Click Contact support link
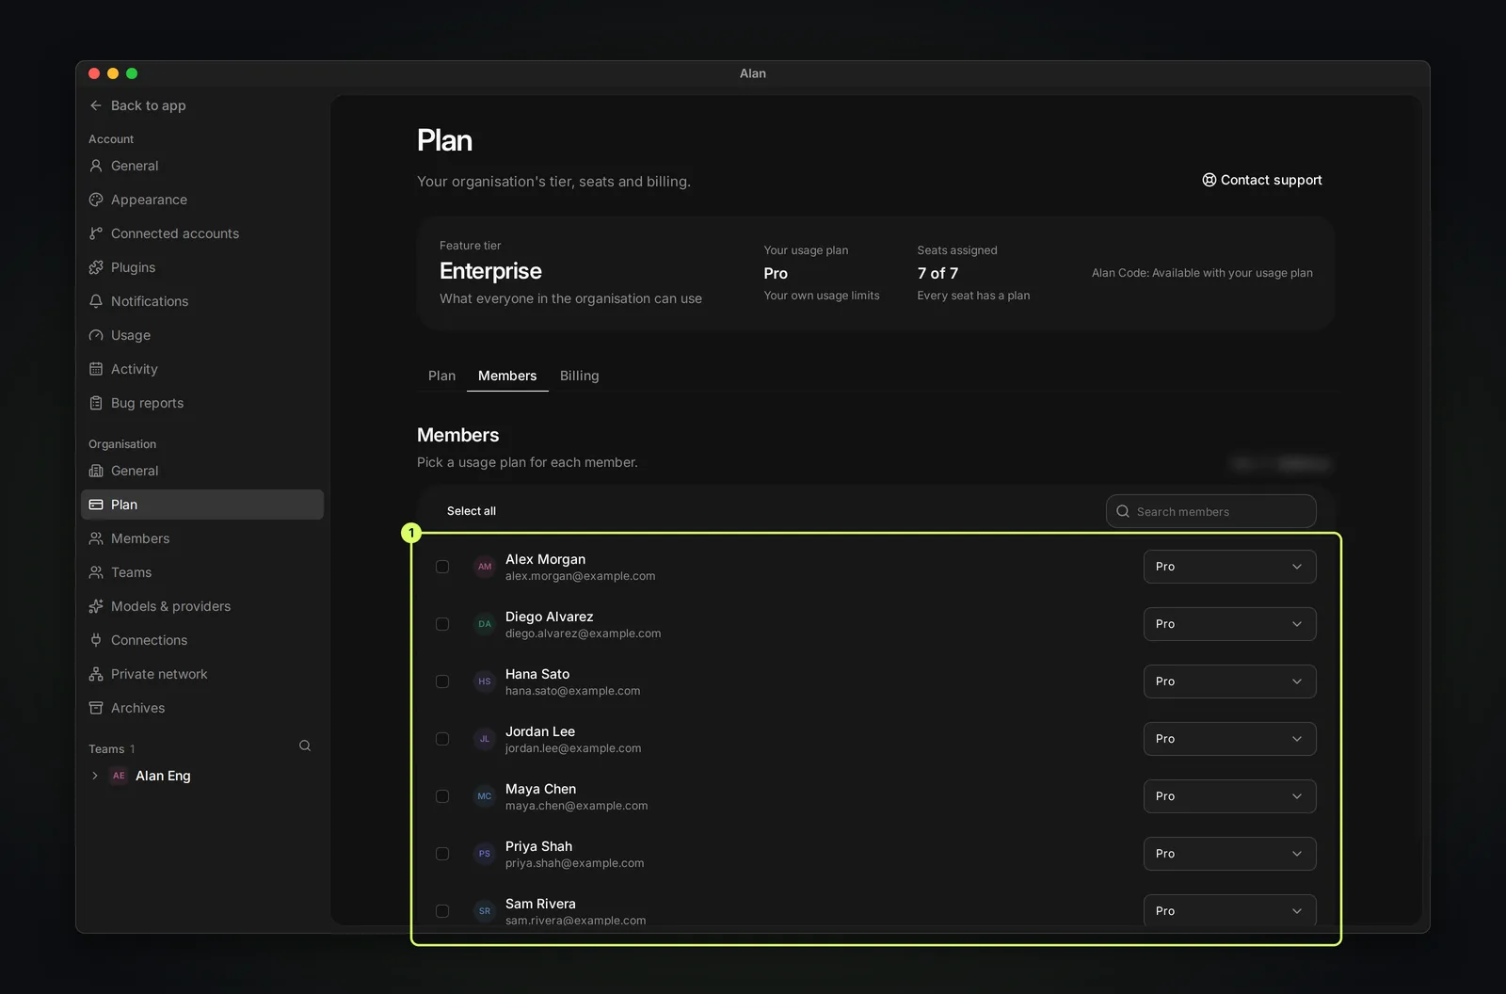This screenshot has width=1506, height=994. [x=1261, y=180]
